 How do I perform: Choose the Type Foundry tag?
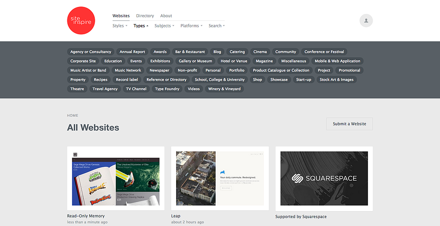click(167, 89)
